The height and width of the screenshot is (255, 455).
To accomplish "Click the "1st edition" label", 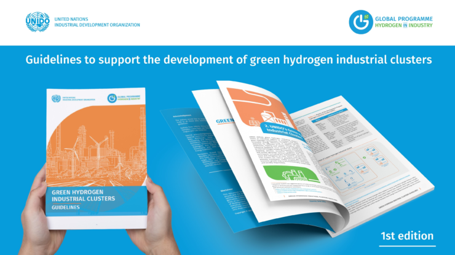I will [x=407, y=236].
